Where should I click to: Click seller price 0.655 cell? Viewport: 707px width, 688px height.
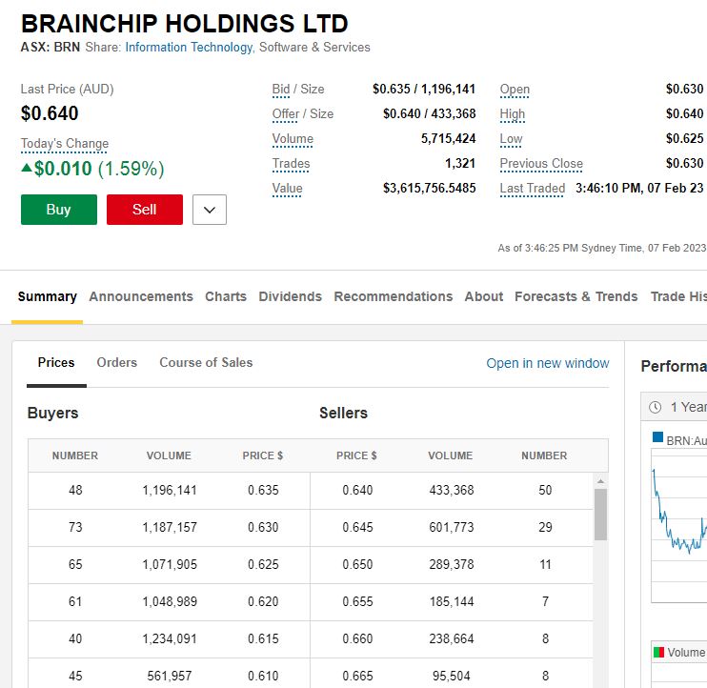click(357, 601)
